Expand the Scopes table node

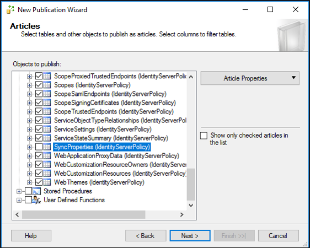point(29,85)
